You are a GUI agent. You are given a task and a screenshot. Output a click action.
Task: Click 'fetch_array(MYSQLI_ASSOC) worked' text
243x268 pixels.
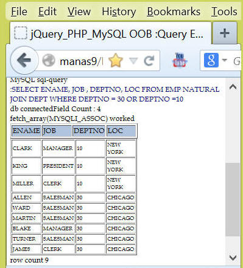(x=72, y=119)
